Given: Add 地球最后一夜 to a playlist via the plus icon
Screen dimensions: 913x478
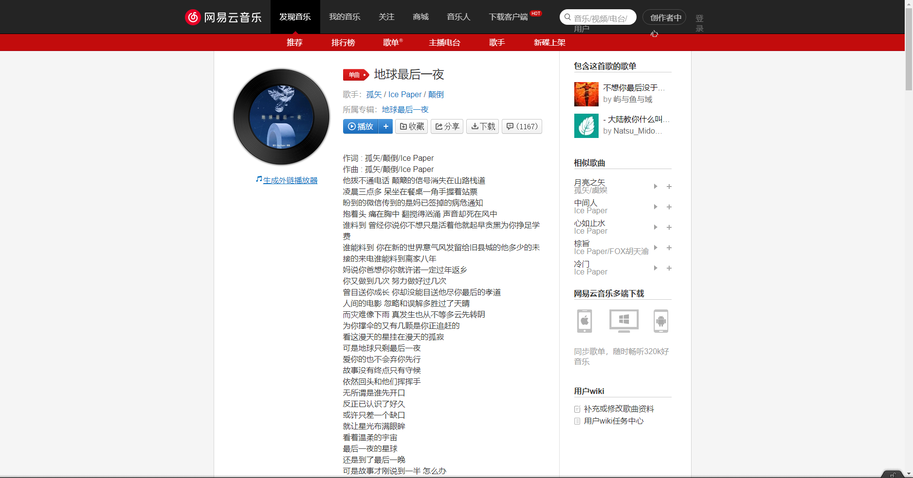Looking at the screenshot, I should click(x=385, y=126).
